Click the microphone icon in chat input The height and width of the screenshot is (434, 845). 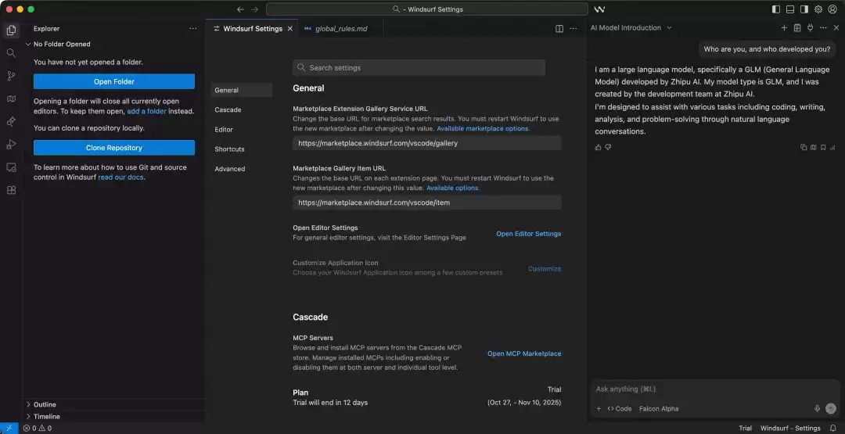click(817, 408)
